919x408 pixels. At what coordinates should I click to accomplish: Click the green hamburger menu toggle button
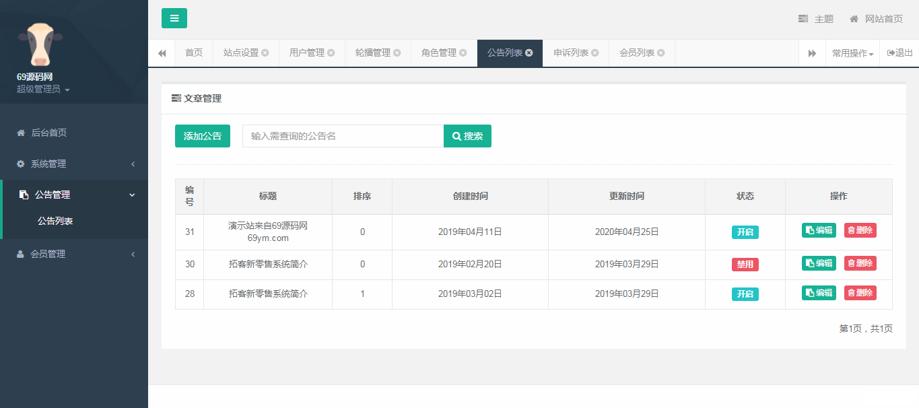point(174,18)
